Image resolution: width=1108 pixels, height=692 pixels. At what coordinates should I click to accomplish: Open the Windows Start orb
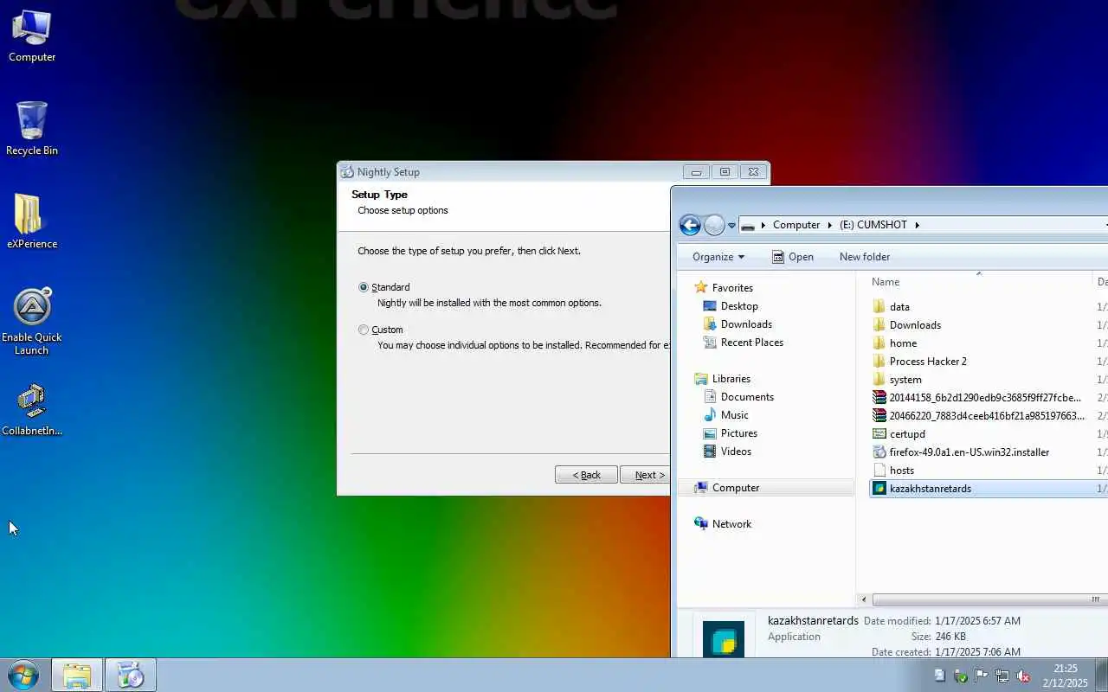pyautogui.click(x=23, y=675)
